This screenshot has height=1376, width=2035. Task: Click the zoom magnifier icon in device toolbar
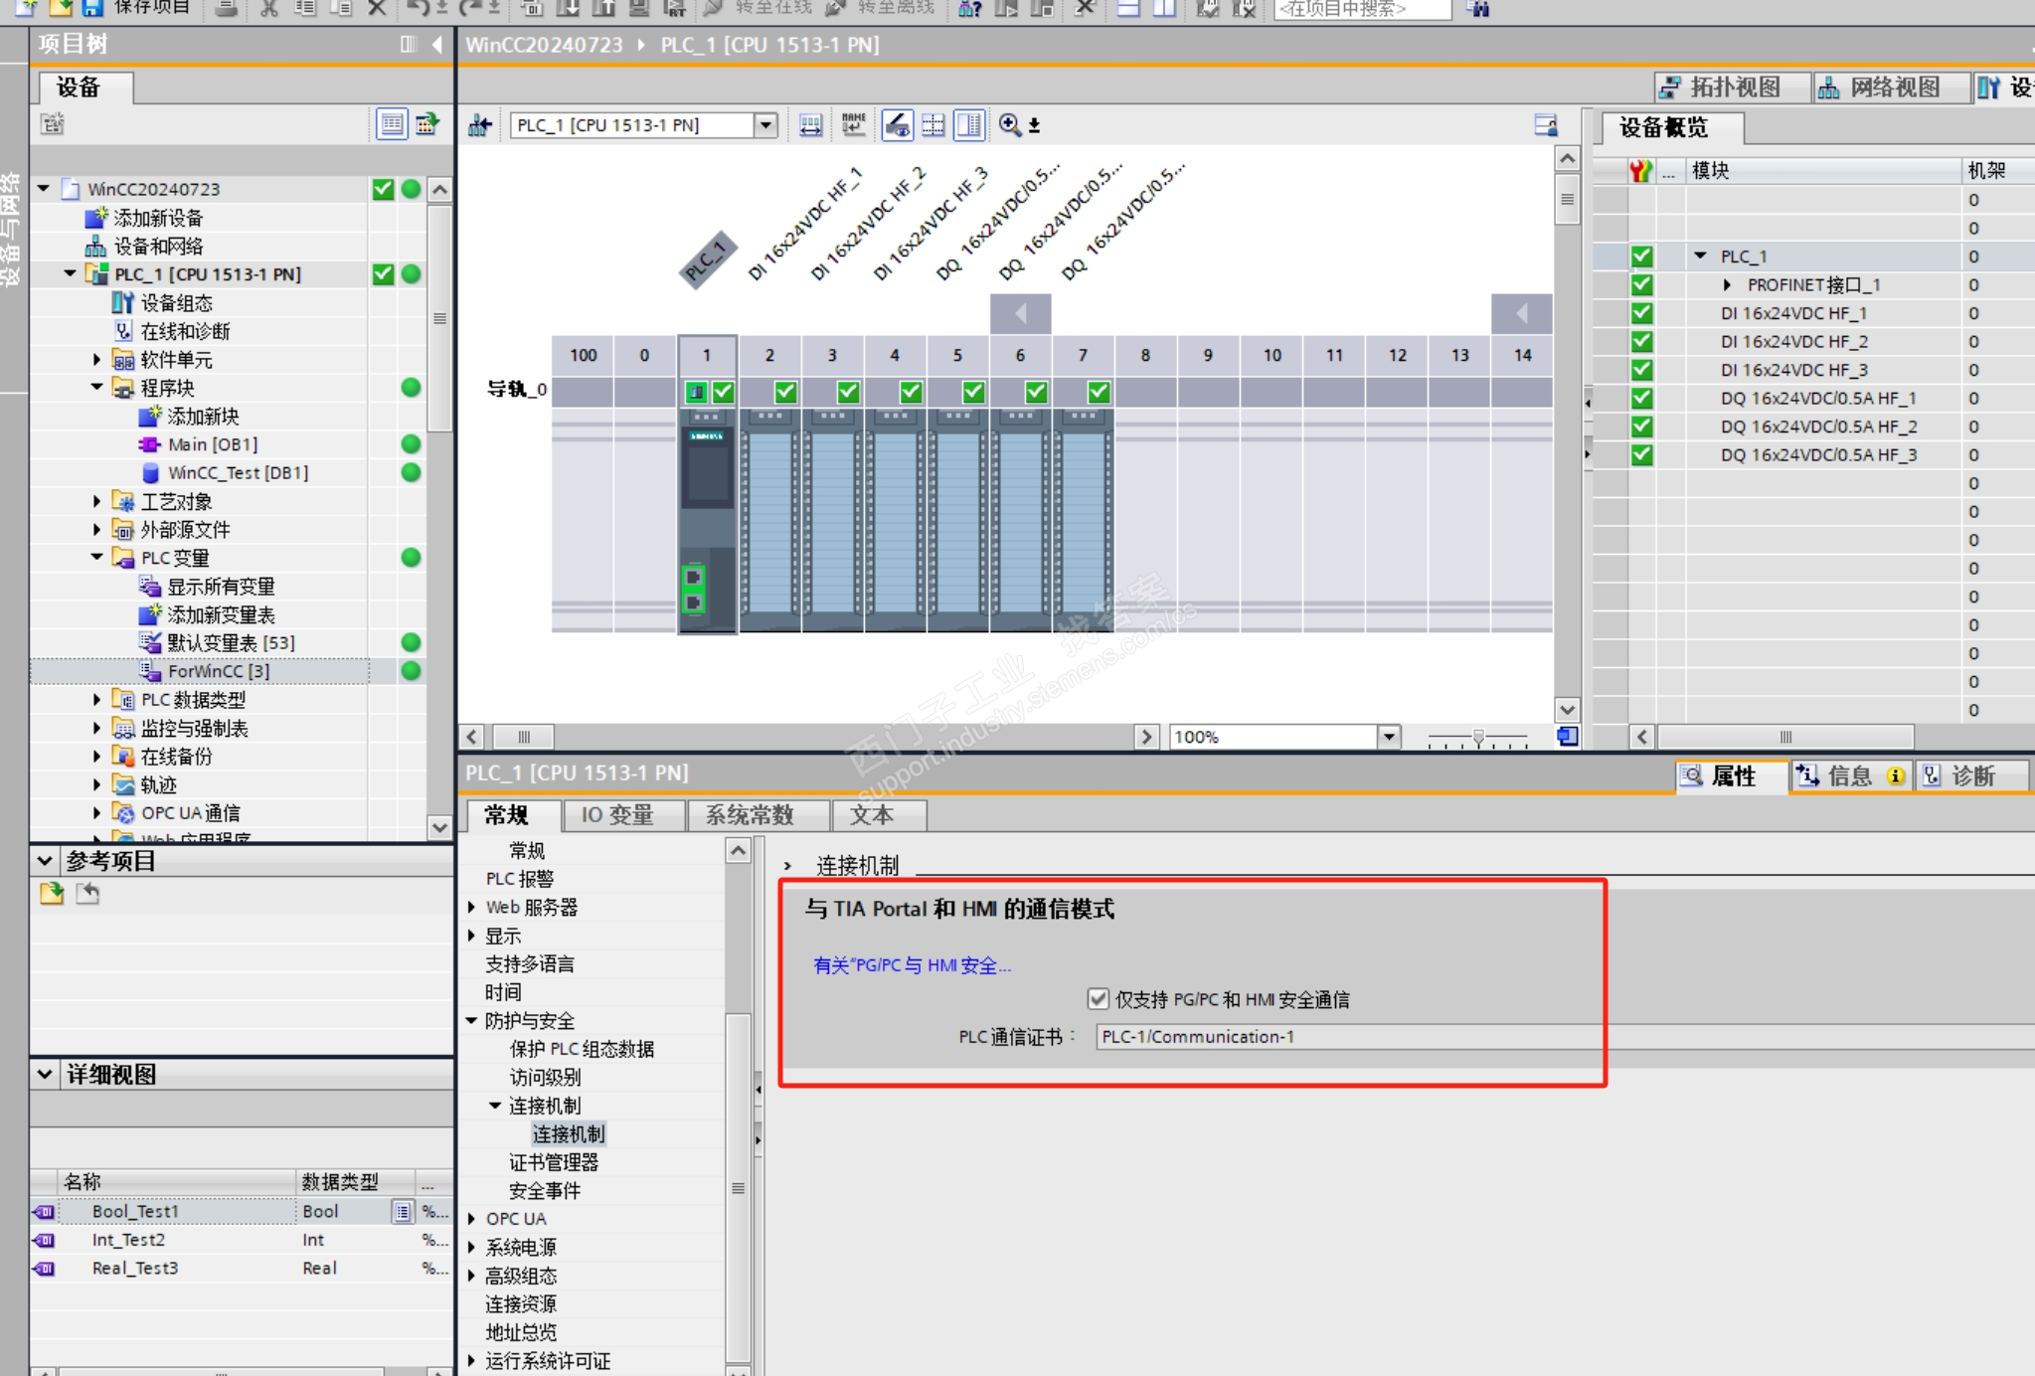coord(1010,124)
